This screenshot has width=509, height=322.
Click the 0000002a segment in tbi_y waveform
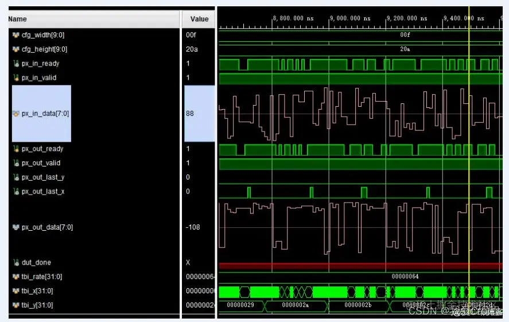pos(296,305)
